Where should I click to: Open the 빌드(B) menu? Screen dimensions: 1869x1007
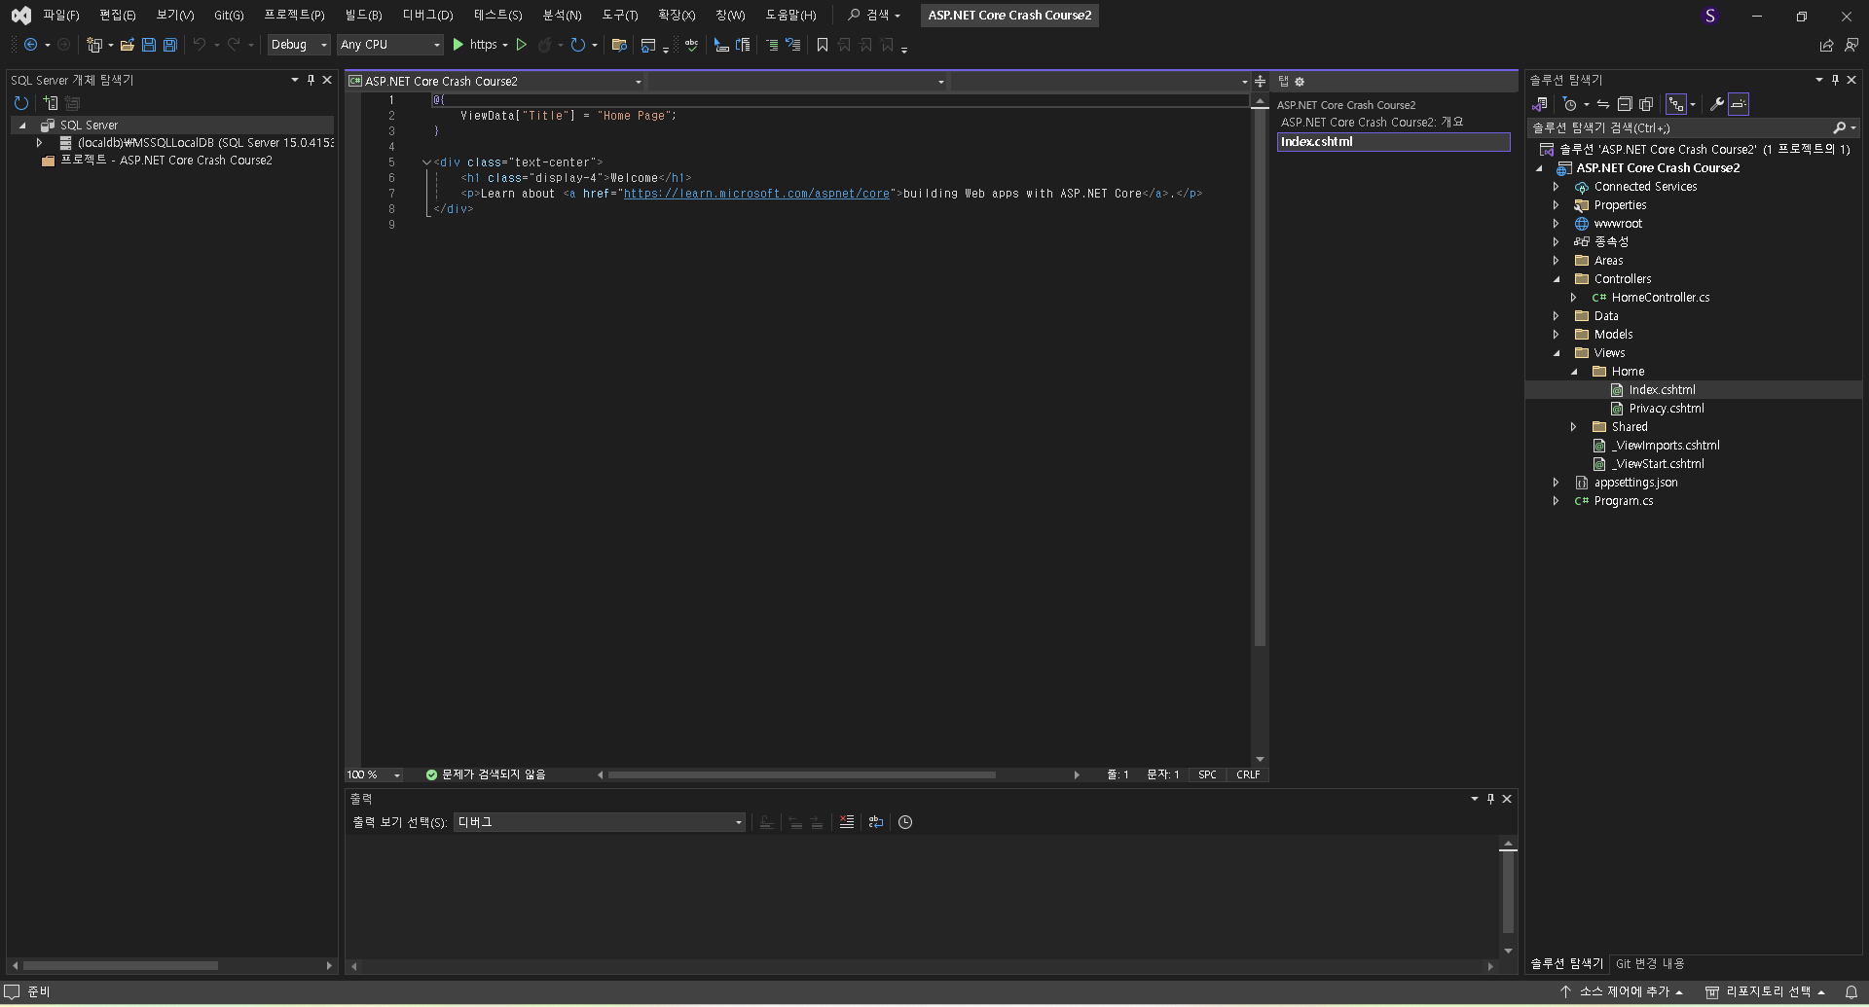point(363,16)
